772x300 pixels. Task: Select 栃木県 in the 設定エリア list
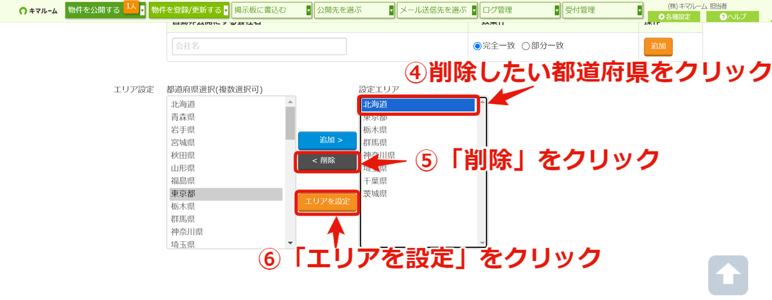418,130
